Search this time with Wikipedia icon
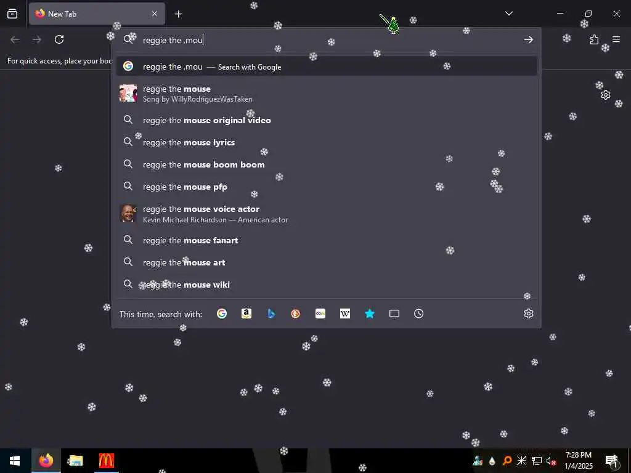Screen dimensions: 631x473 [345, 313]
